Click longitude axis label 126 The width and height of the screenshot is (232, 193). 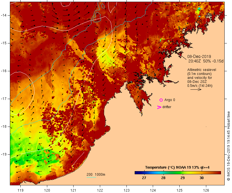coord(206,190)
